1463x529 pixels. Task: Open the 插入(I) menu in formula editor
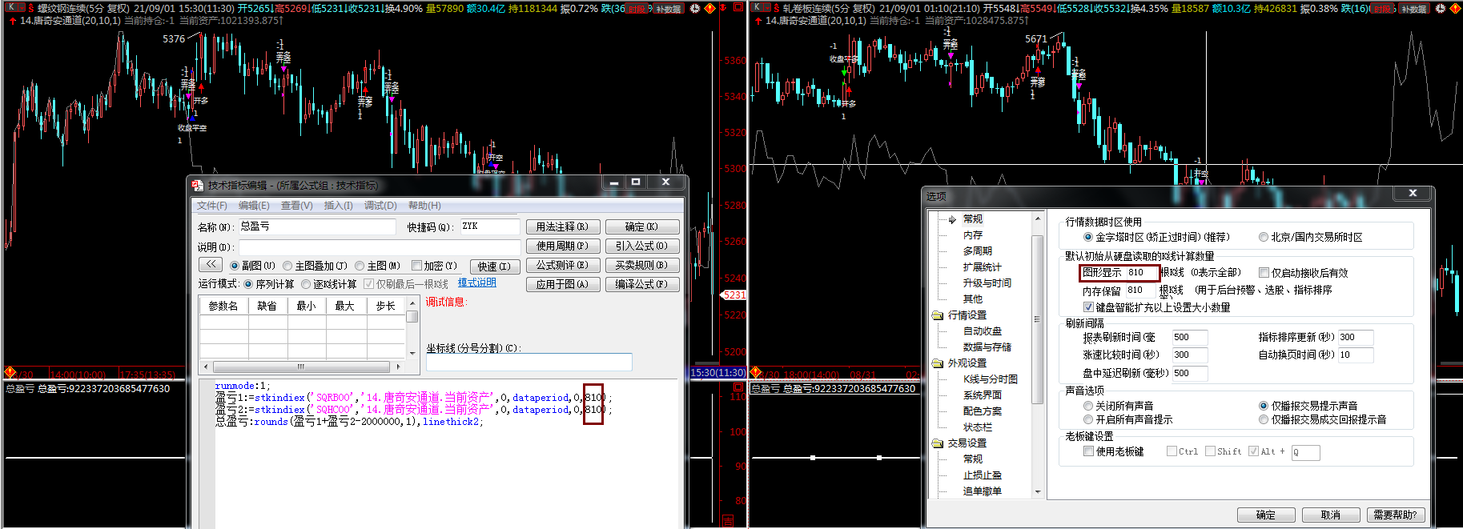click(x=338, y=206)
